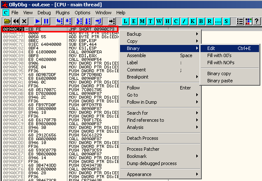Expand the Search for submenu
The height and width of the screenshot is (181, 262).
[159, 113]
